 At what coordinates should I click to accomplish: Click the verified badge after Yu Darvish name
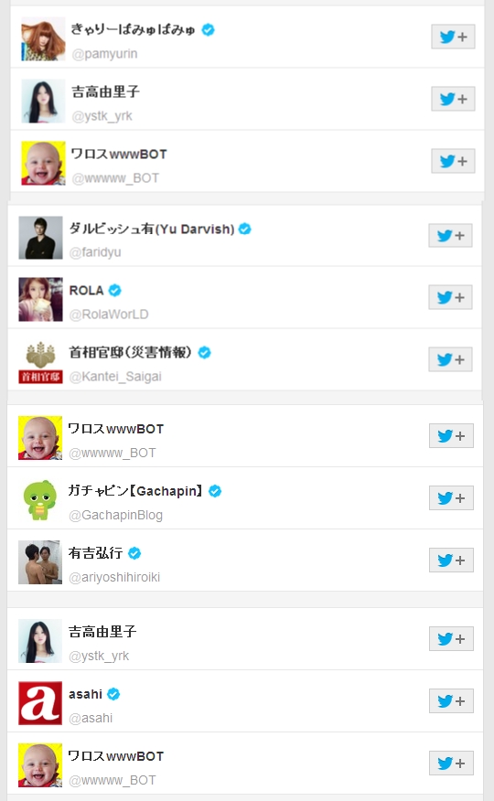pyautogui.click(x=244, y=229)
